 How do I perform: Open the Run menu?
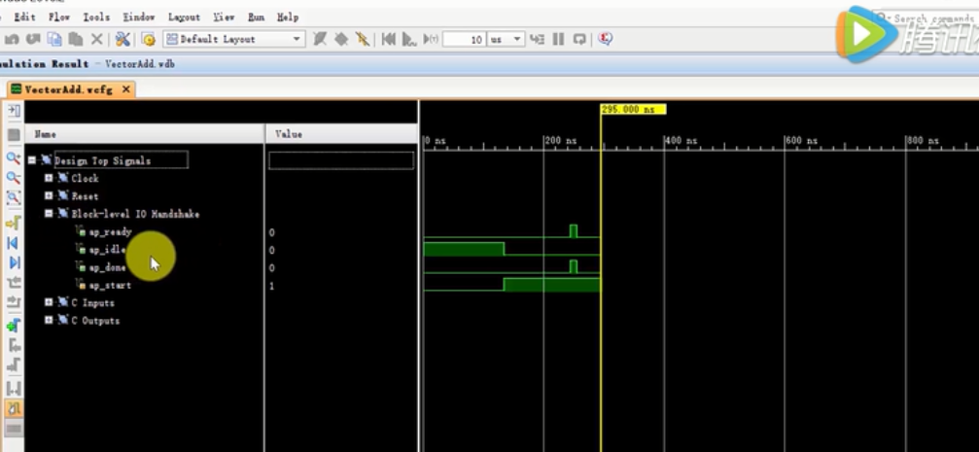point(256,17)
